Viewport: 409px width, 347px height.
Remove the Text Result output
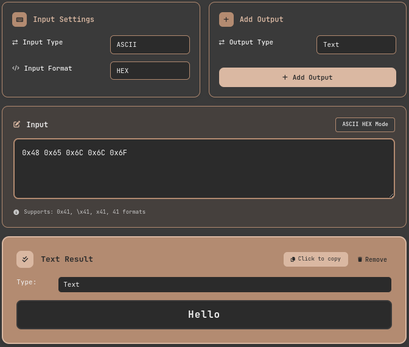372,259
